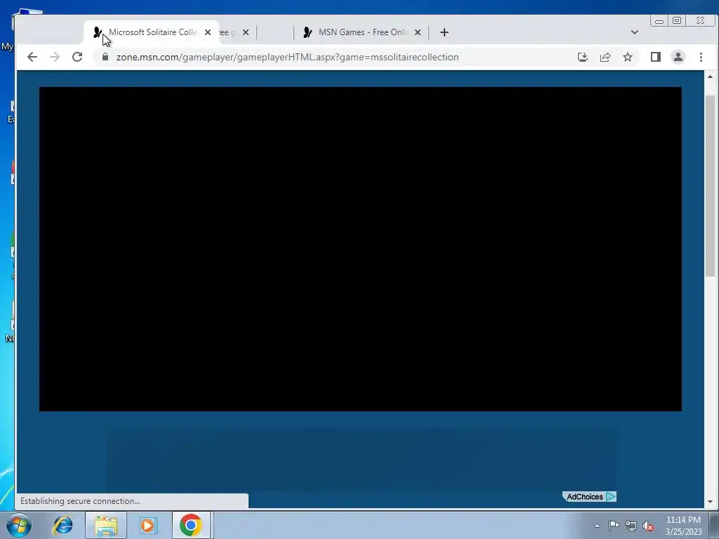Click the scrollbar down arrow

tap(711, 502)
